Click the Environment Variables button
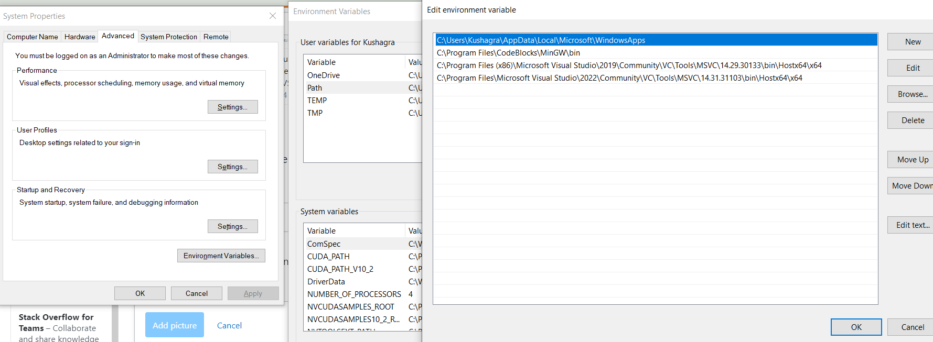 (x=221, y=256)
